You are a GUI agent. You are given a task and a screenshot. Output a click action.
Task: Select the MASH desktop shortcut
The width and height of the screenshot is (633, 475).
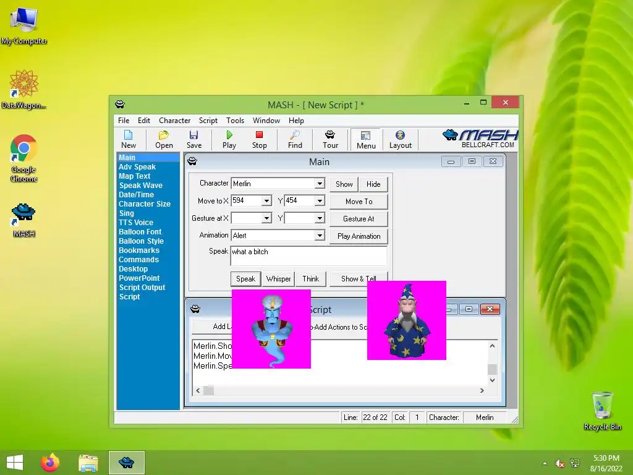[x=24, y=220]
